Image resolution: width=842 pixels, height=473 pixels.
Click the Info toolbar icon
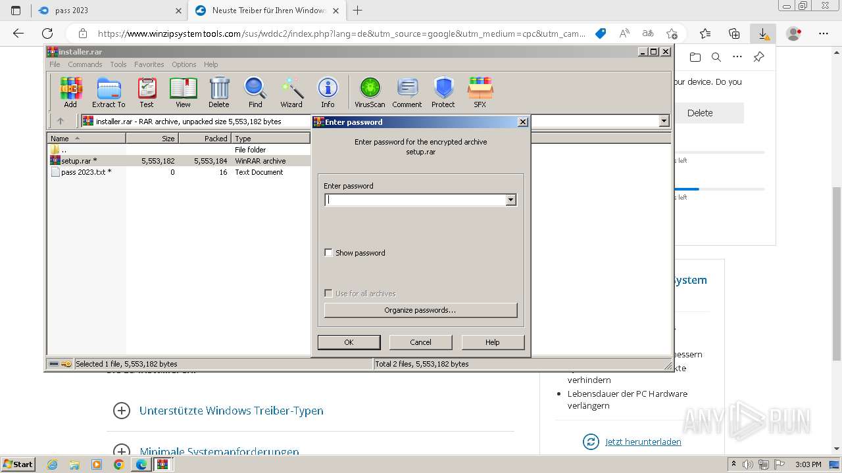328,92
